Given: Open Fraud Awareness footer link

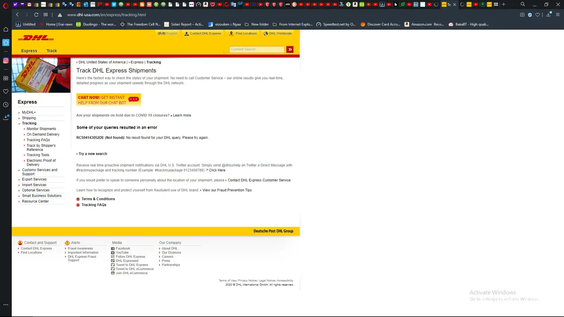Looking at the screenshot, I should coord(80,249).
